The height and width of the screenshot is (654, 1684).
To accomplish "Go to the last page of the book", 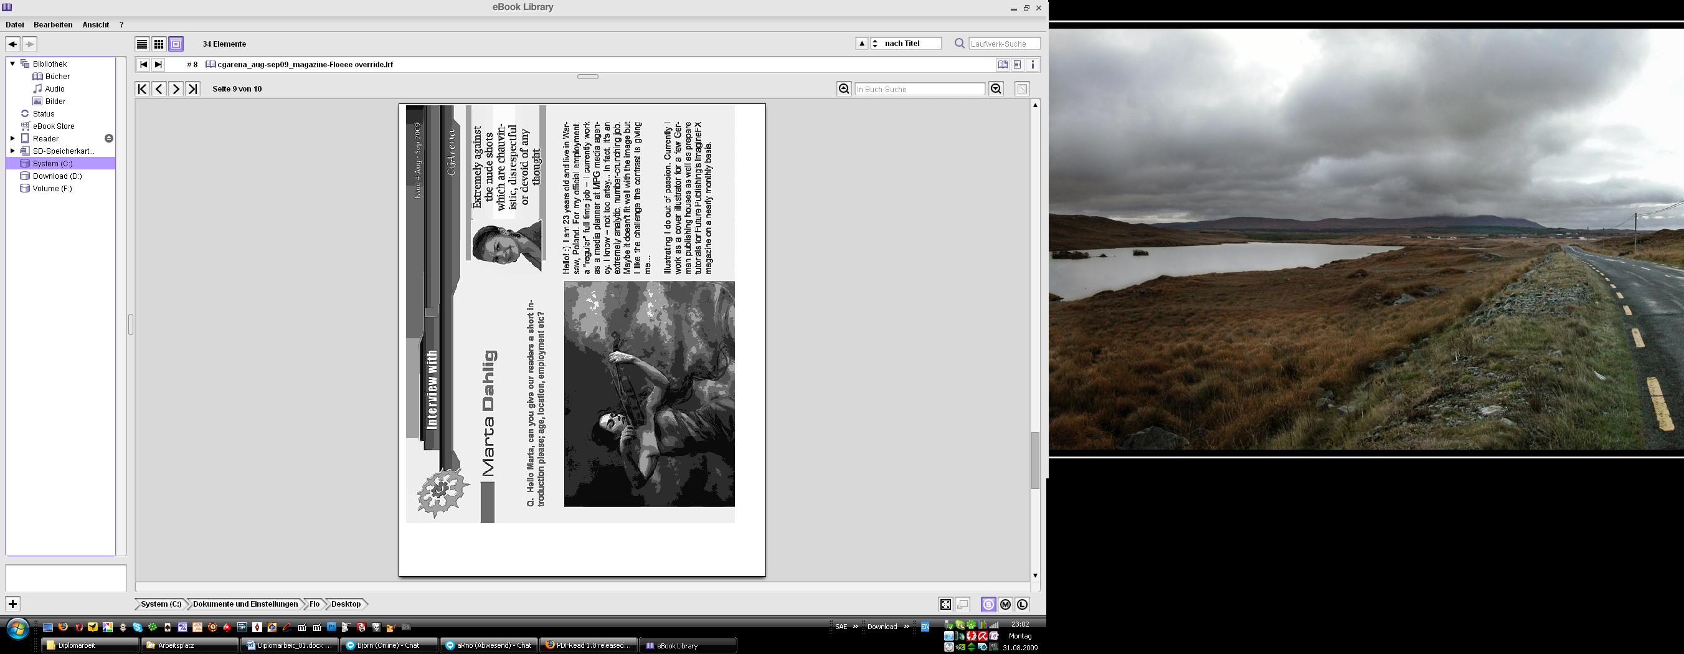I will [193, 89].
